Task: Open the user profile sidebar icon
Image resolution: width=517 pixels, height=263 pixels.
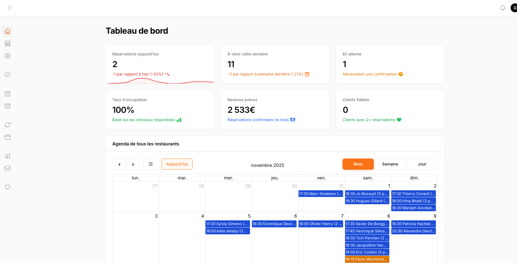Action: coord(8,56)
